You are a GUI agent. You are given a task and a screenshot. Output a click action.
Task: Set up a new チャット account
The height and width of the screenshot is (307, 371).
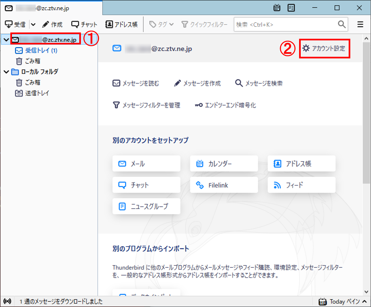tap(146, 185)
